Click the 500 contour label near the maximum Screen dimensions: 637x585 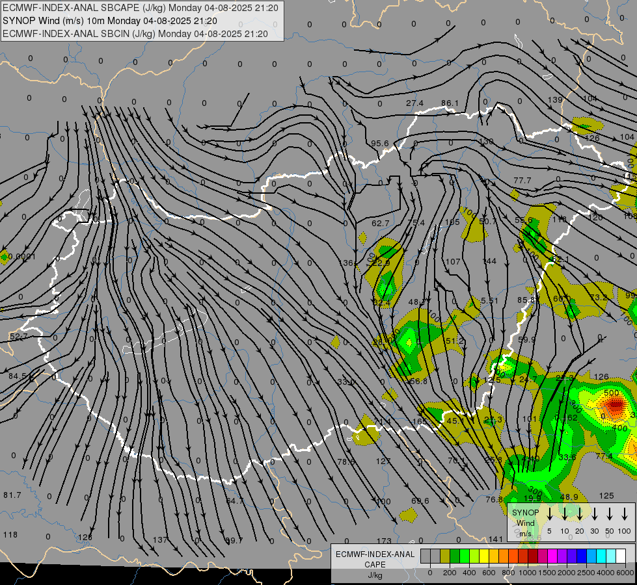click(x=612, y=393)
